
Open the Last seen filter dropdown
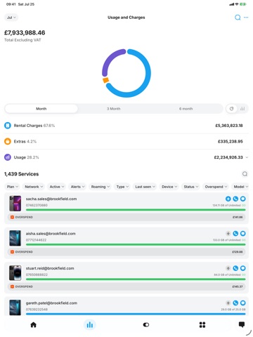pyautogui.click(x=145, y=187)
